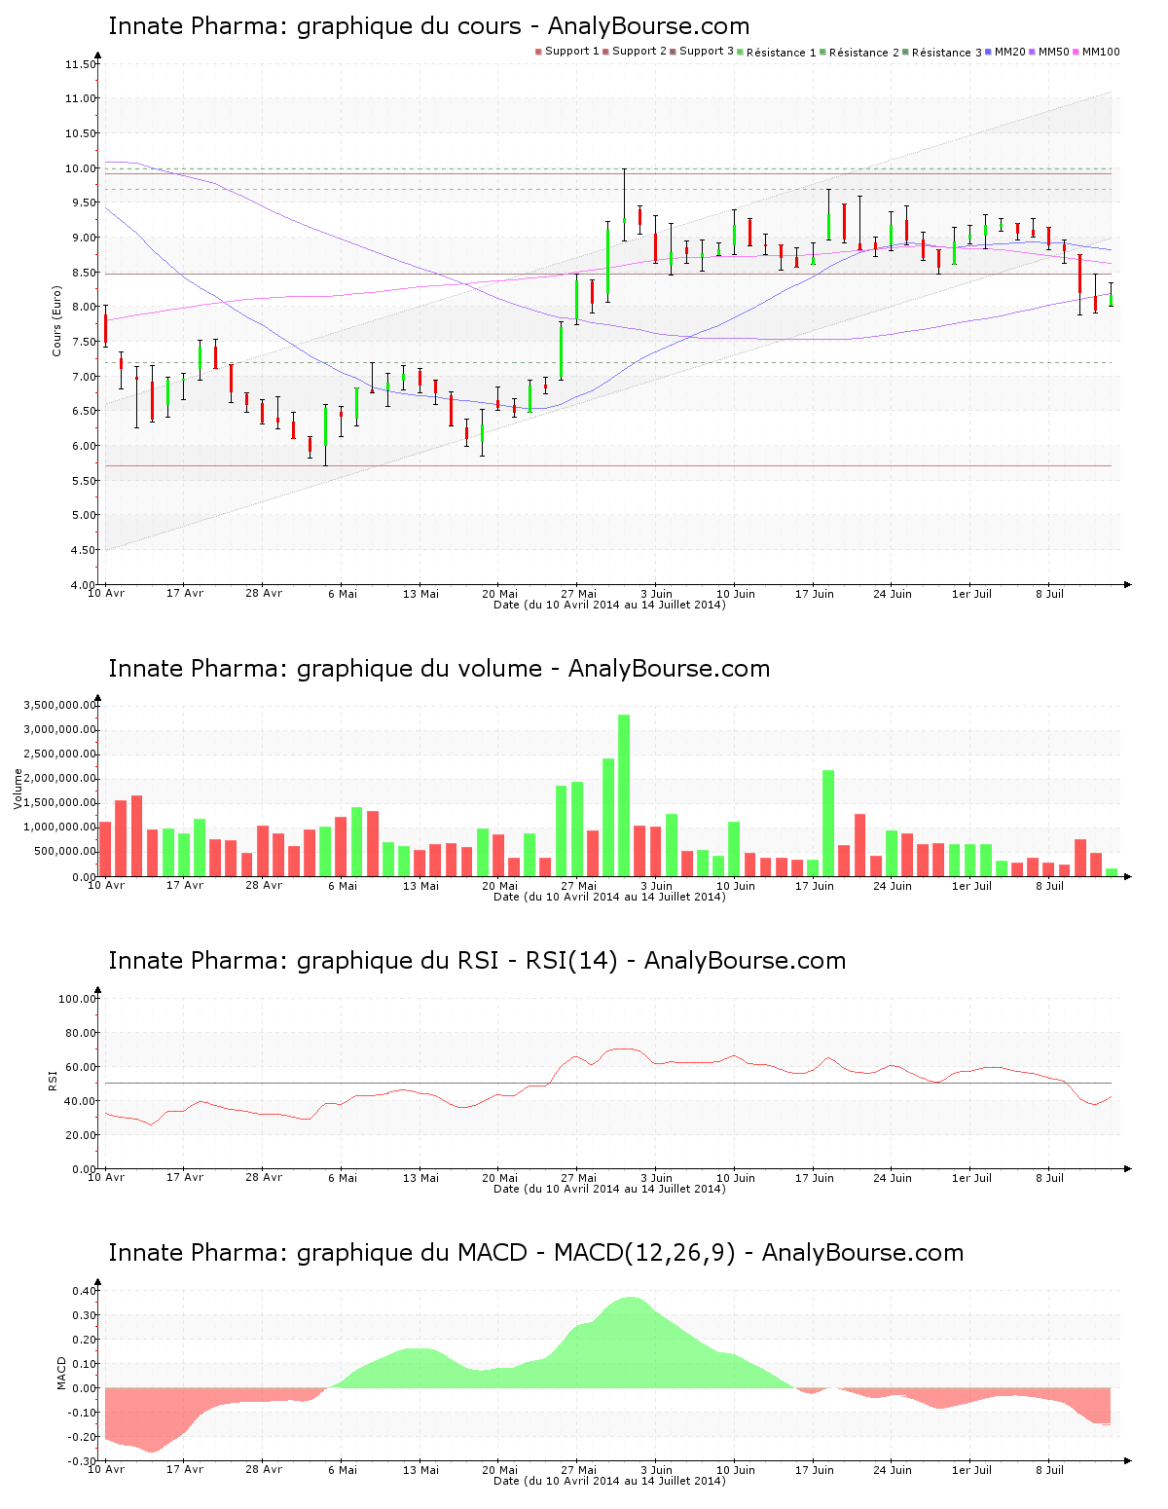Select the 'Support 2' legend label
Screen dimensions: 1168x1509
click(x=639, y=52)
